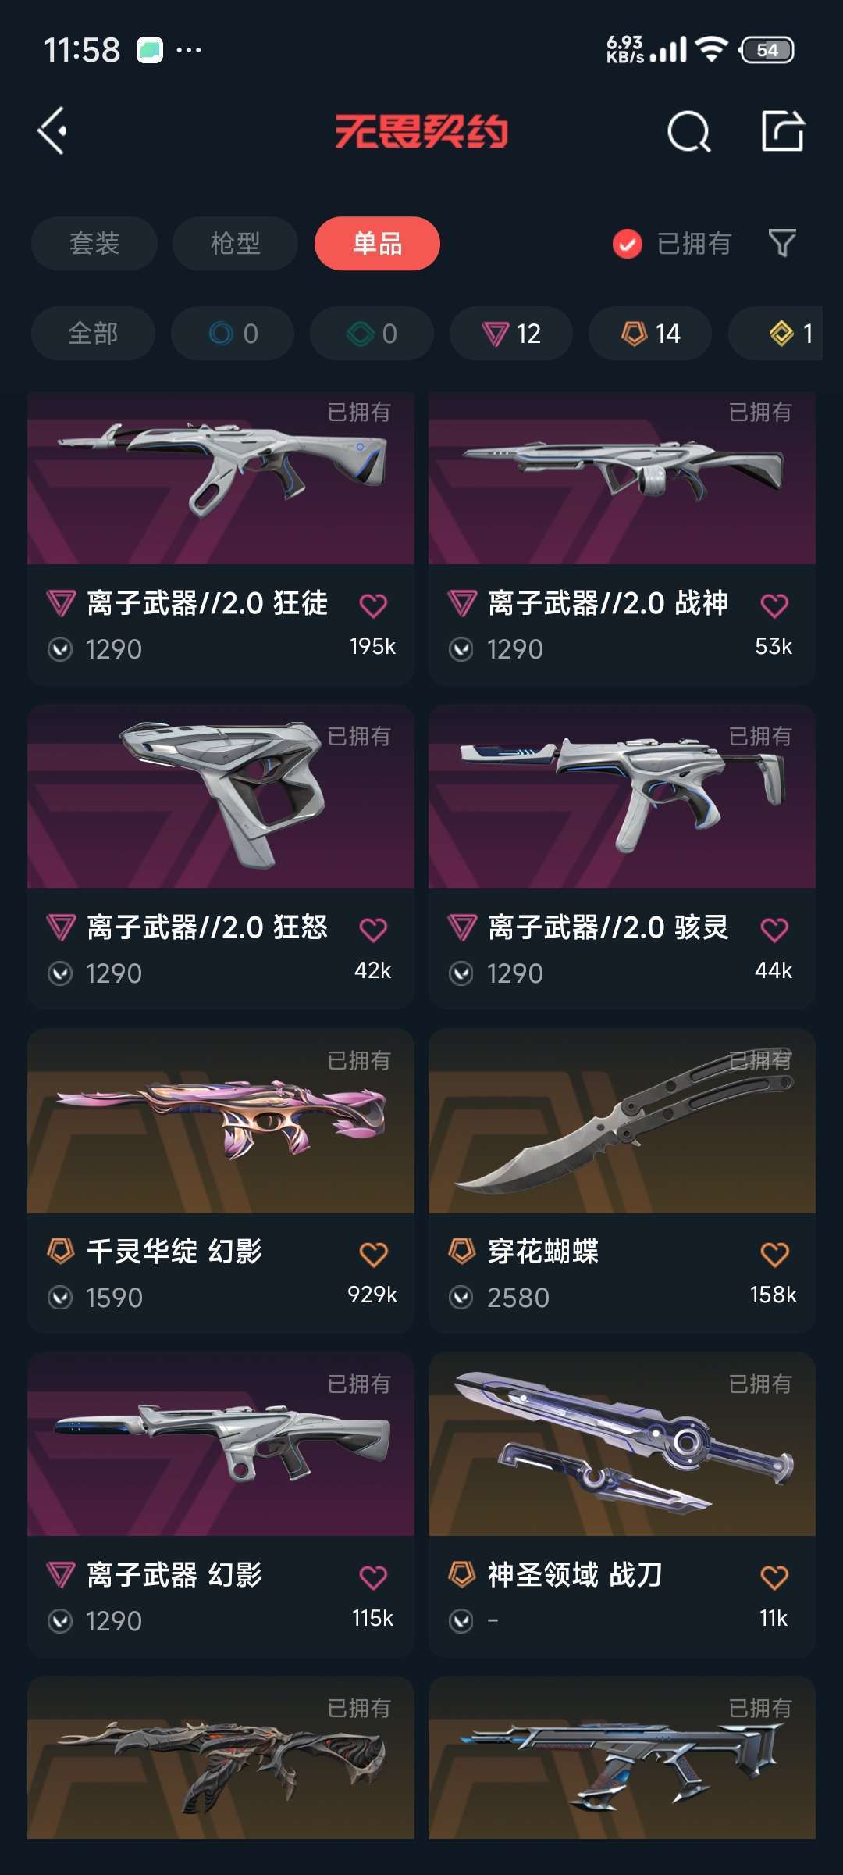Switch to 套装 tab
Viewport: 843px width, 1875px height.
94,243
